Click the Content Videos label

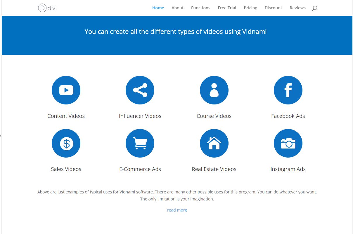click(x=66, y=116)
